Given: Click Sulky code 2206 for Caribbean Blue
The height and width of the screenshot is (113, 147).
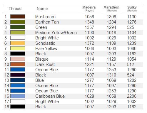Looking at the screenshot, I should coord(132,96).
